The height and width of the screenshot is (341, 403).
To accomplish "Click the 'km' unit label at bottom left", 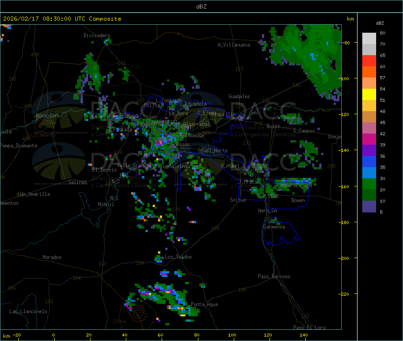I will tap(6, 336).
